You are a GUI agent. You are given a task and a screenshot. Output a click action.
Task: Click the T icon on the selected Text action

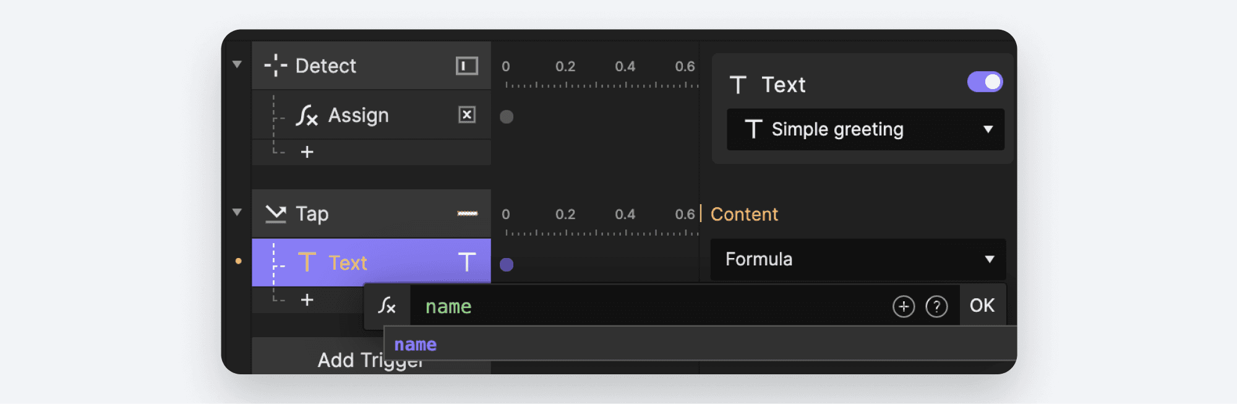(x=468, y=262)
